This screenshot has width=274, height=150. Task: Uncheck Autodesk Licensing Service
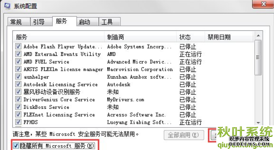coord(18,84)
